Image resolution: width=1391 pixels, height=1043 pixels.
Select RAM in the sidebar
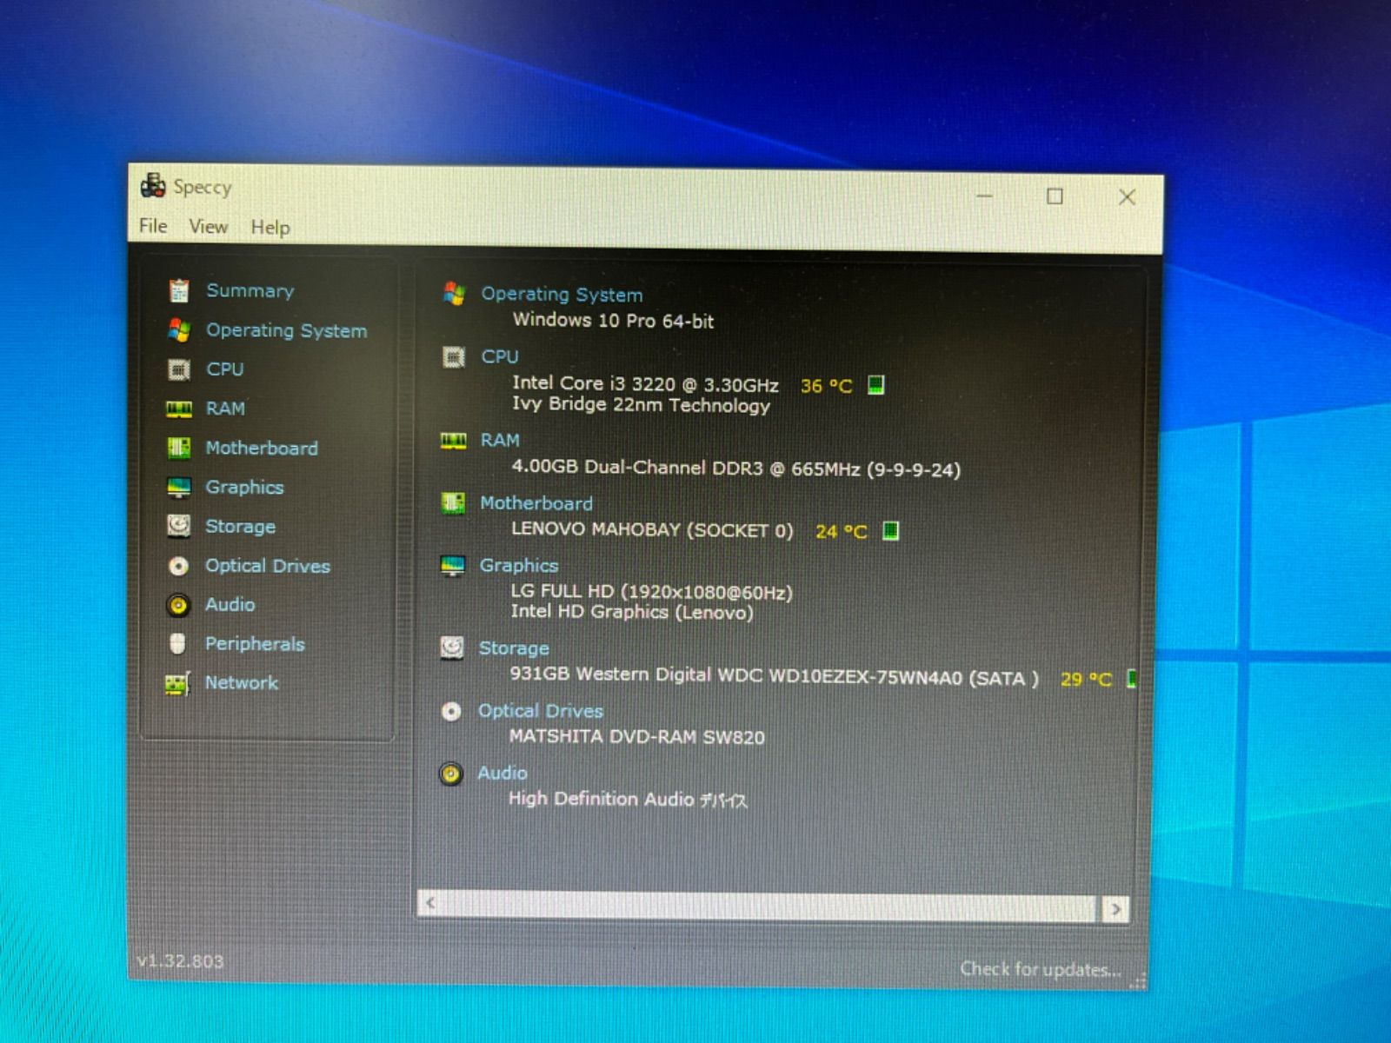[x=225, y=408]
